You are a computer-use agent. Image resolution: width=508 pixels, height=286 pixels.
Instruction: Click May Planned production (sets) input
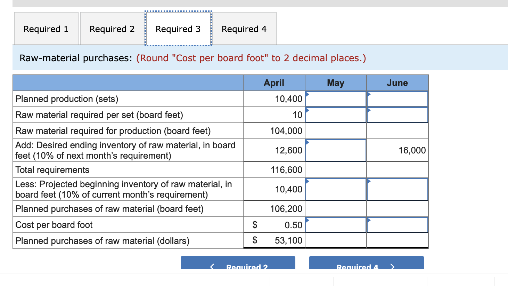tap(336, 99)
